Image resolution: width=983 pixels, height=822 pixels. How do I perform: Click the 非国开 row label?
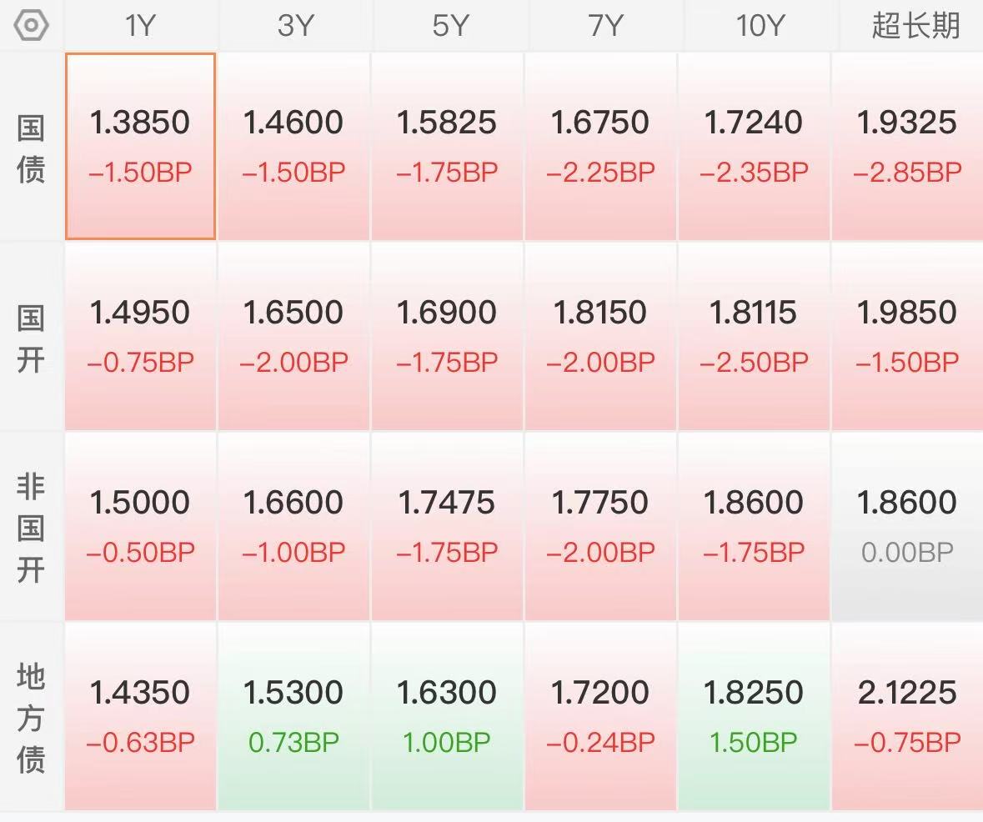click(x=31, y=528)
